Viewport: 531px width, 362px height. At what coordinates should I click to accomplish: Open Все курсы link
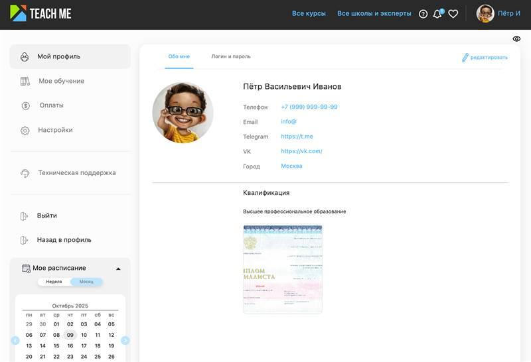click(309, 14)
